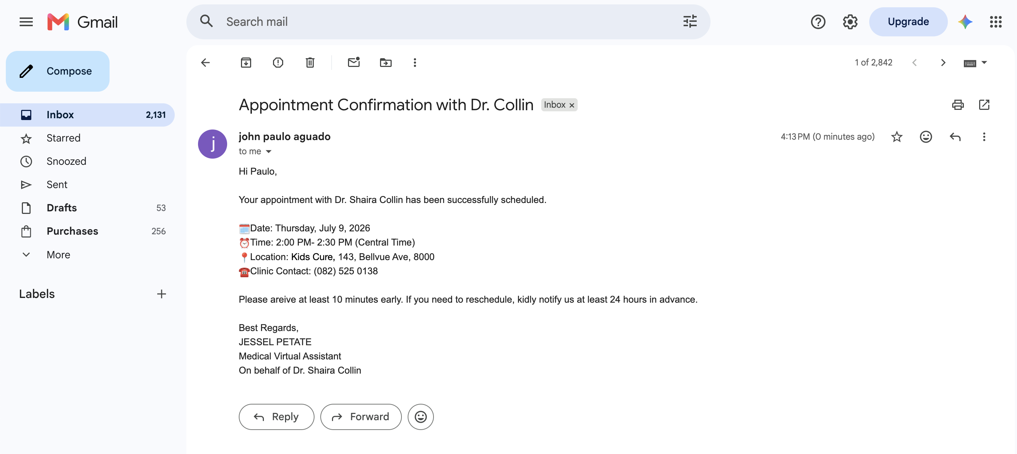
Task: Delete the email using the trash icon
Action: pos(310,62)
